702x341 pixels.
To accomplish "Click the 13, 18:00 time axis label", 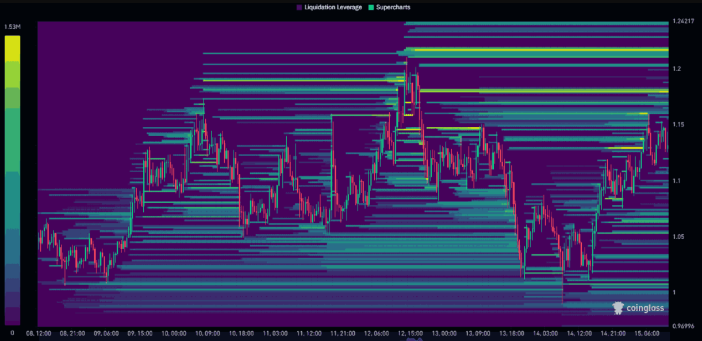I will pyautogui.click(x=512, y=333).
